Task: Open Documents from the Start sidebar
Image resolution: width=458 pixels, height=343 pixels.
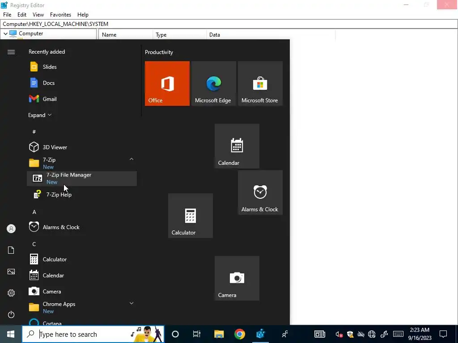Action: [x=11, y=250]
